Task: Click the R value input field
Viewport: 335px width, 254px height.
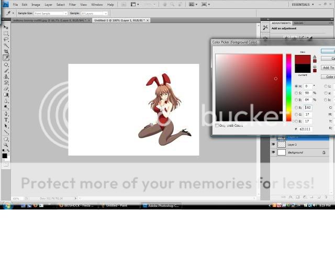Action: pos(308,107)
